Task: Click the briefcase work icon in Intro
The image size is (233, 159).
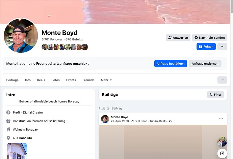Action: click(x=8, y=121)
